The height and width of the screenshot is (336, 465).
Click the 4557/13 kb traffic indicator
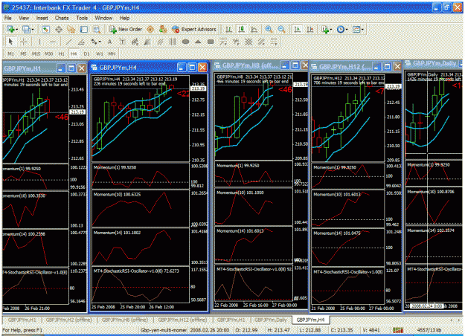(x=429, y=330)
